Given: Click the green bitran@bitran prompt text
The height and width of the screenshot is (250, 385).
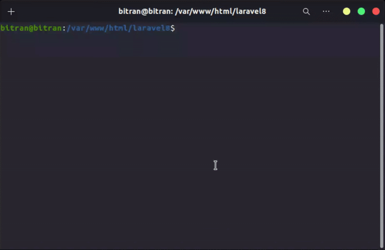Looking at the screenshot, I should 31,28.
